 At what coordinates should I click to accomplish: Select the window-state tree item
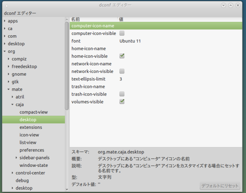tap(34, 165)
